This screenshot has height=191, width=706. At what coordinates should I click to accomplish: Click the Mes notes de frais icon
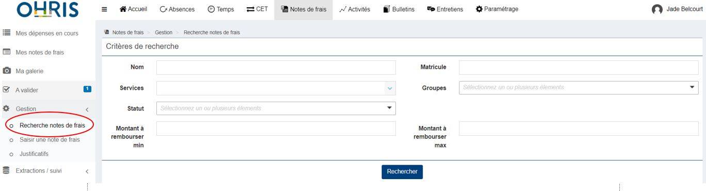pos(7,52)
